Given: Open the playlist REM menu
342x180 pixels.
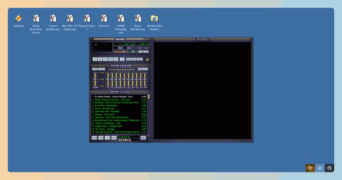Looking at the screenshot, I should [x=101, y=138].
